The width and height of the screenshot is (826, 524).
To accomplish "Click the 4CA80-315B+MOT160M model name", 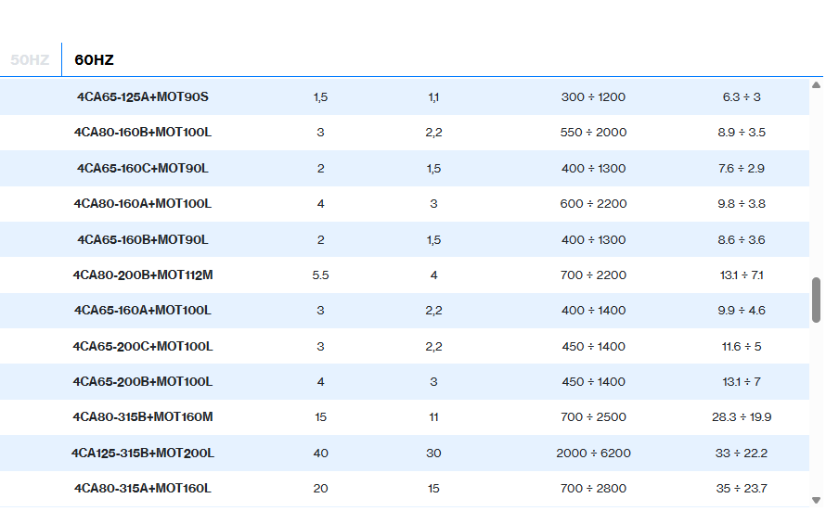I will coord(143,417).
